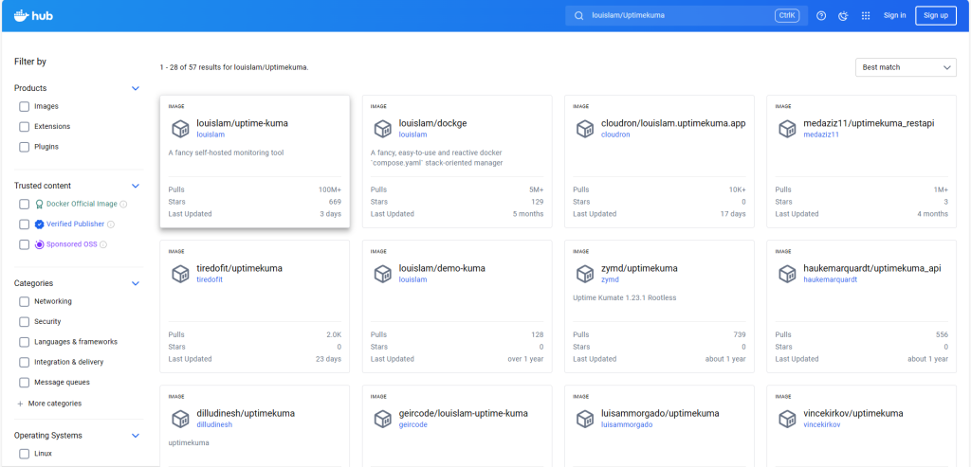The image size is (971, 467).
Task: Click the info icon beside Verified Publisher
Action: 112,225
